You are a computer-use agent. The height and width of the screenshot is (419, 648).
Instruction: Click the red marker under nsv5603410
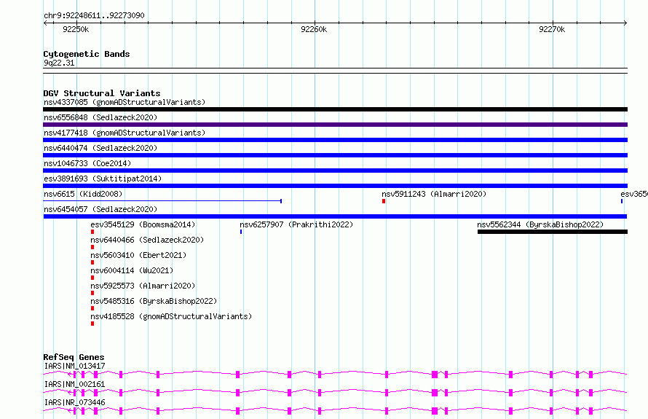click(x=92, y=262)
